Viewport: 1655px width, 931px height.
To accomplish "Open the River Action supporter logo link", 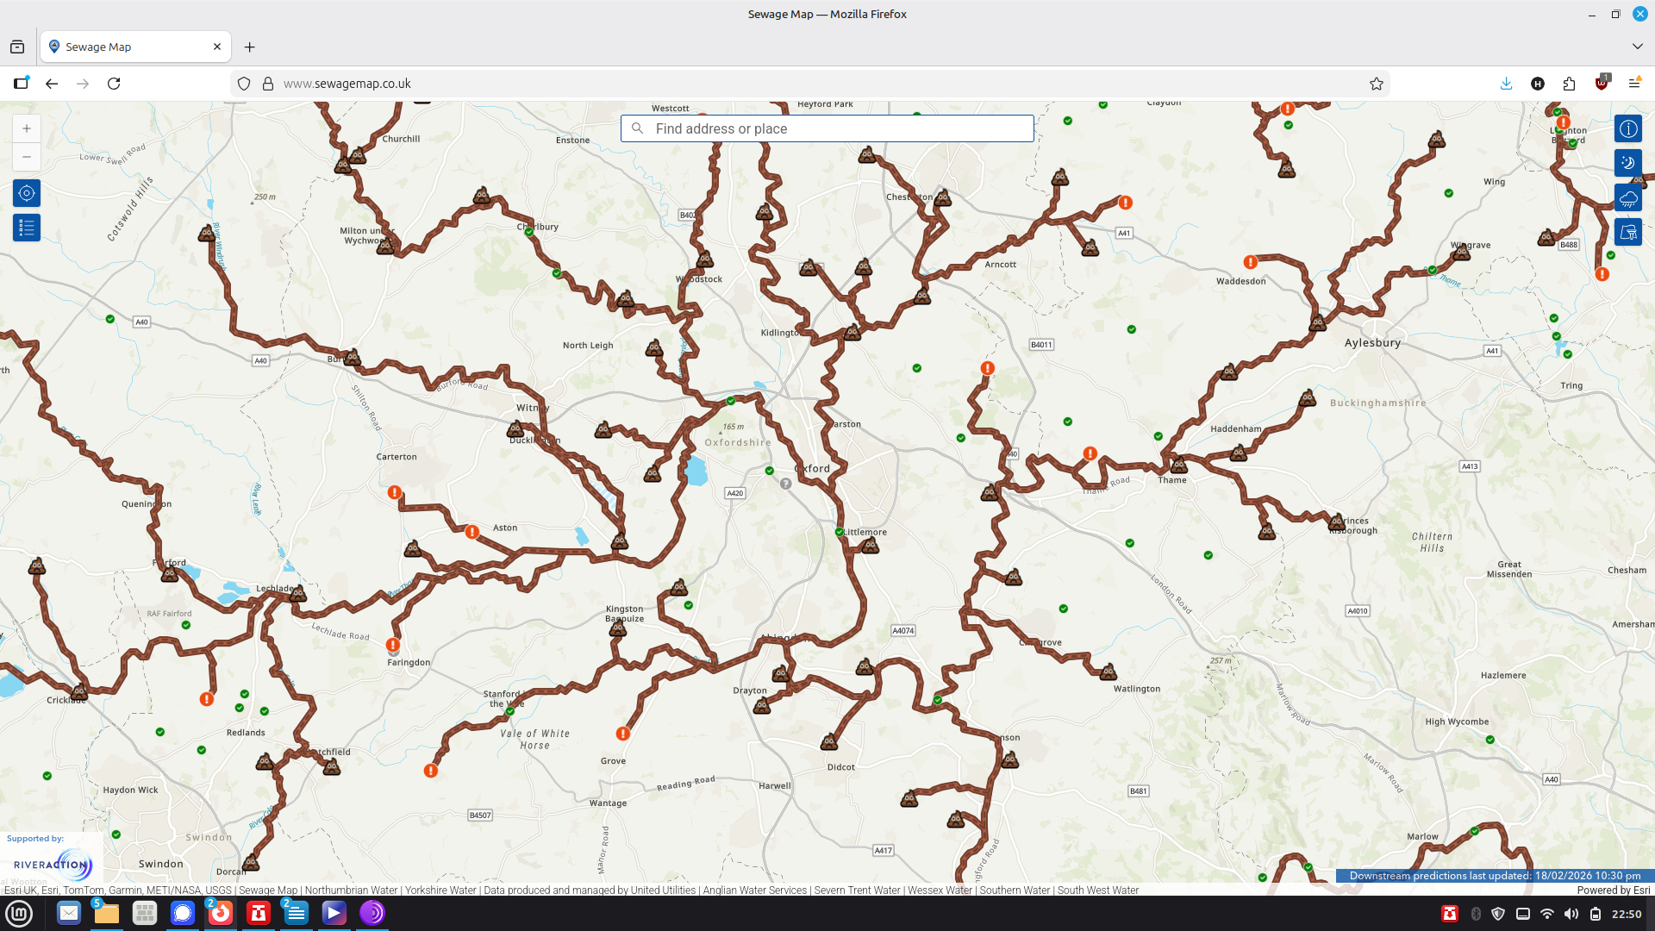I will [52, 864].
